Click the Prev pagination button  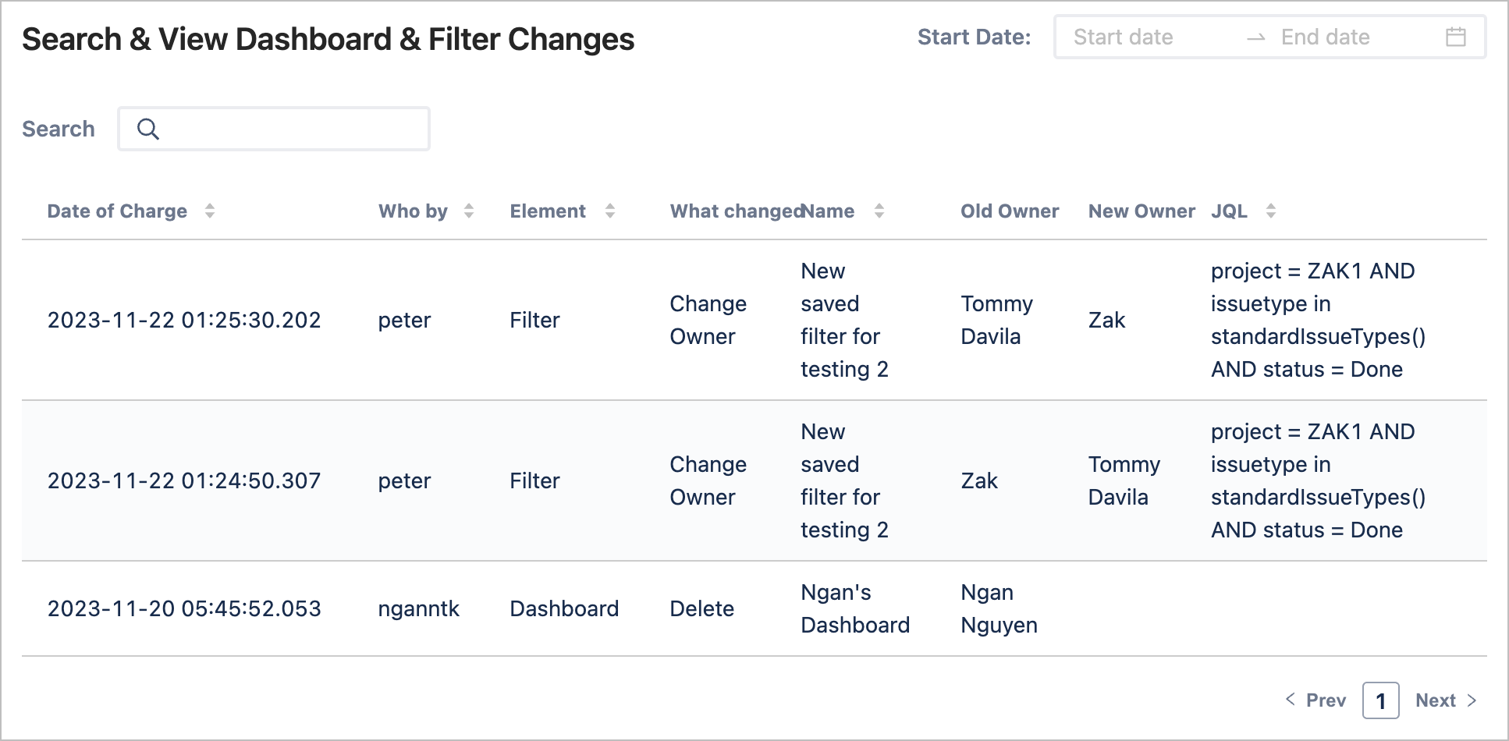pos(1315,700)
